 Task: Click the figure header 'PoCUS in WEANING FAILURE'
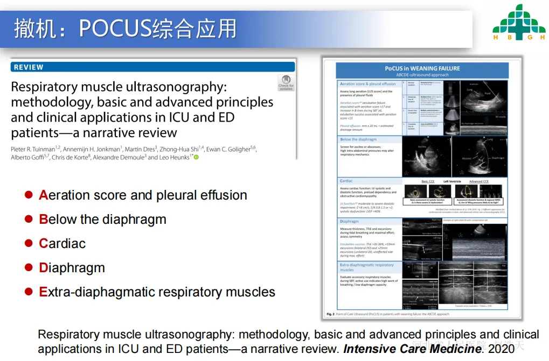(422, 68)
